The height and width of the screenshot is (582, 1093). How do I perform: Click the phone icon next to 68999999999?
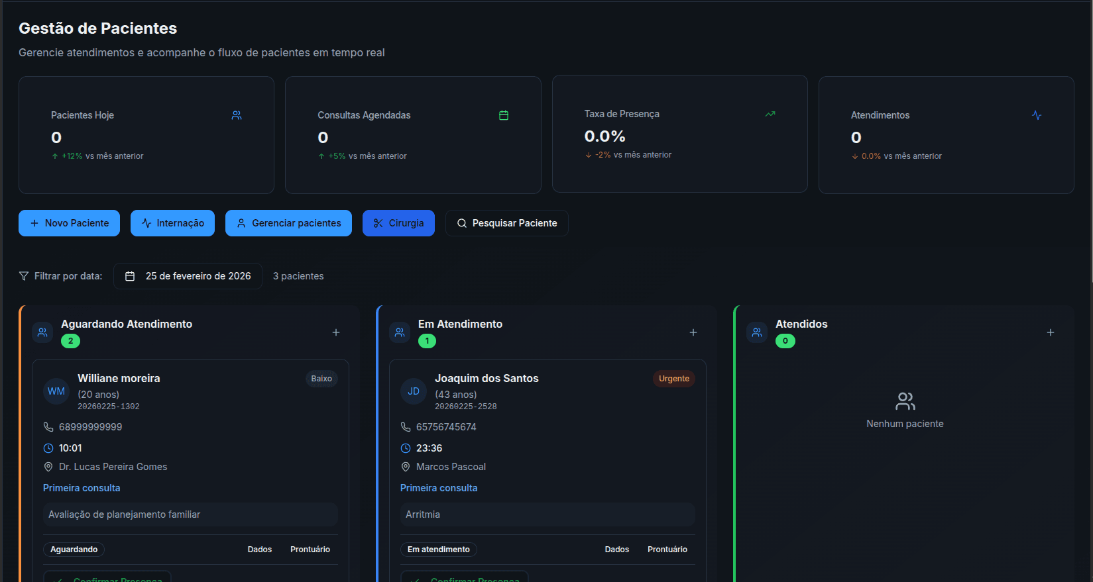pyautogui.click(x=48, y=427)
